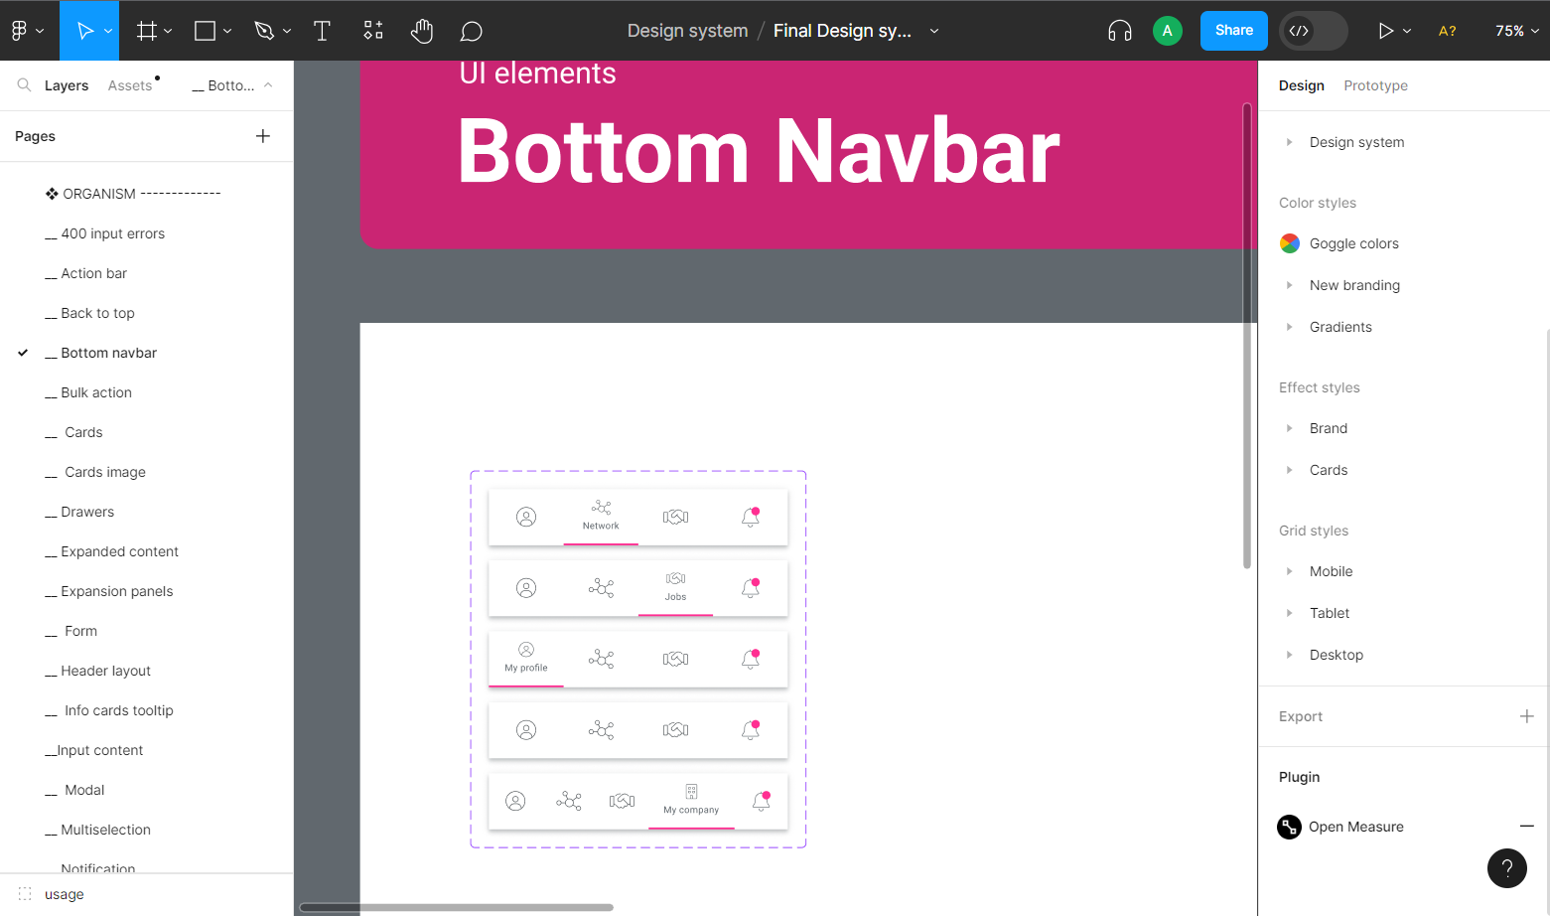Select the Pen tool
The image size is (1550, 916).
264,31
